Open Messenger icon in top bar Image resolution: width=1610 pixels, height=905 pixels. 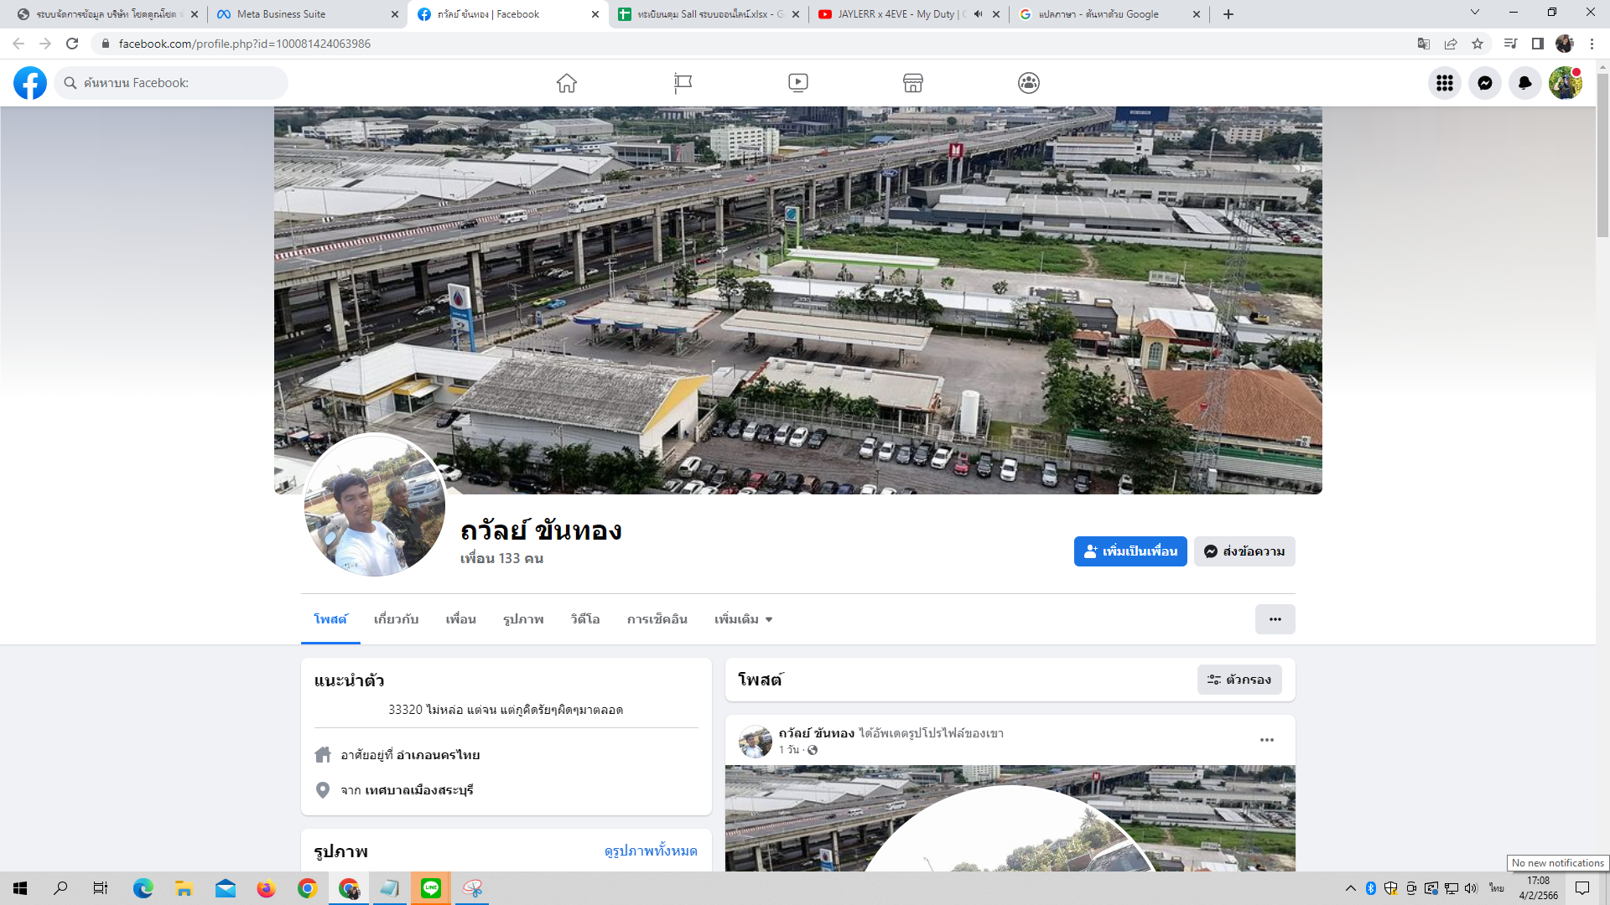pyautogui.click(x=1484, y=83)
